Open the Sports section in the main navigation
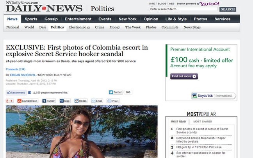 [x=31, y=19]
